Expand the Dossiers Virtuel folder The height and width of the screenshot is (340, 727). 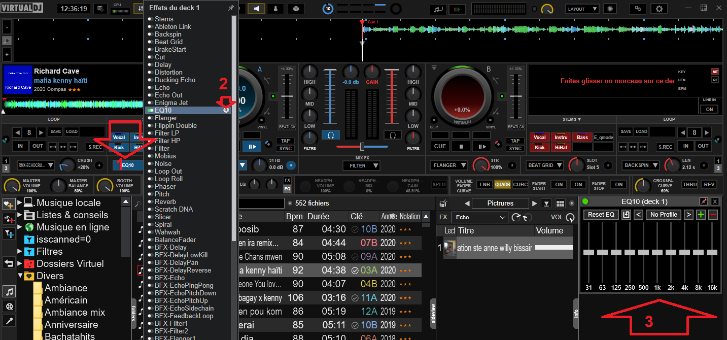tap(20, 263)
